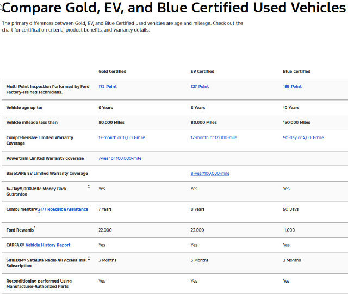
Task: Click the Multi-Point Inspection row label
Action: [48, 90]
